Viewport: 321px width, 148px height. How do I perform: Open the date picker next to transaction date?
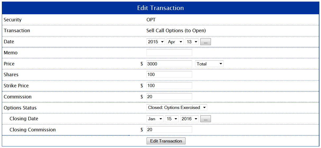click(206, 42)
